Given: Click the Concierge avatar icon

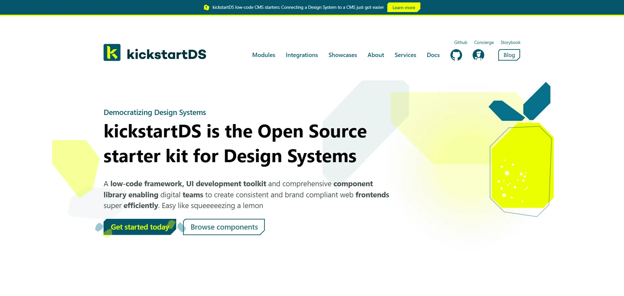Looking at the screenshot, I should click(478, 55).
